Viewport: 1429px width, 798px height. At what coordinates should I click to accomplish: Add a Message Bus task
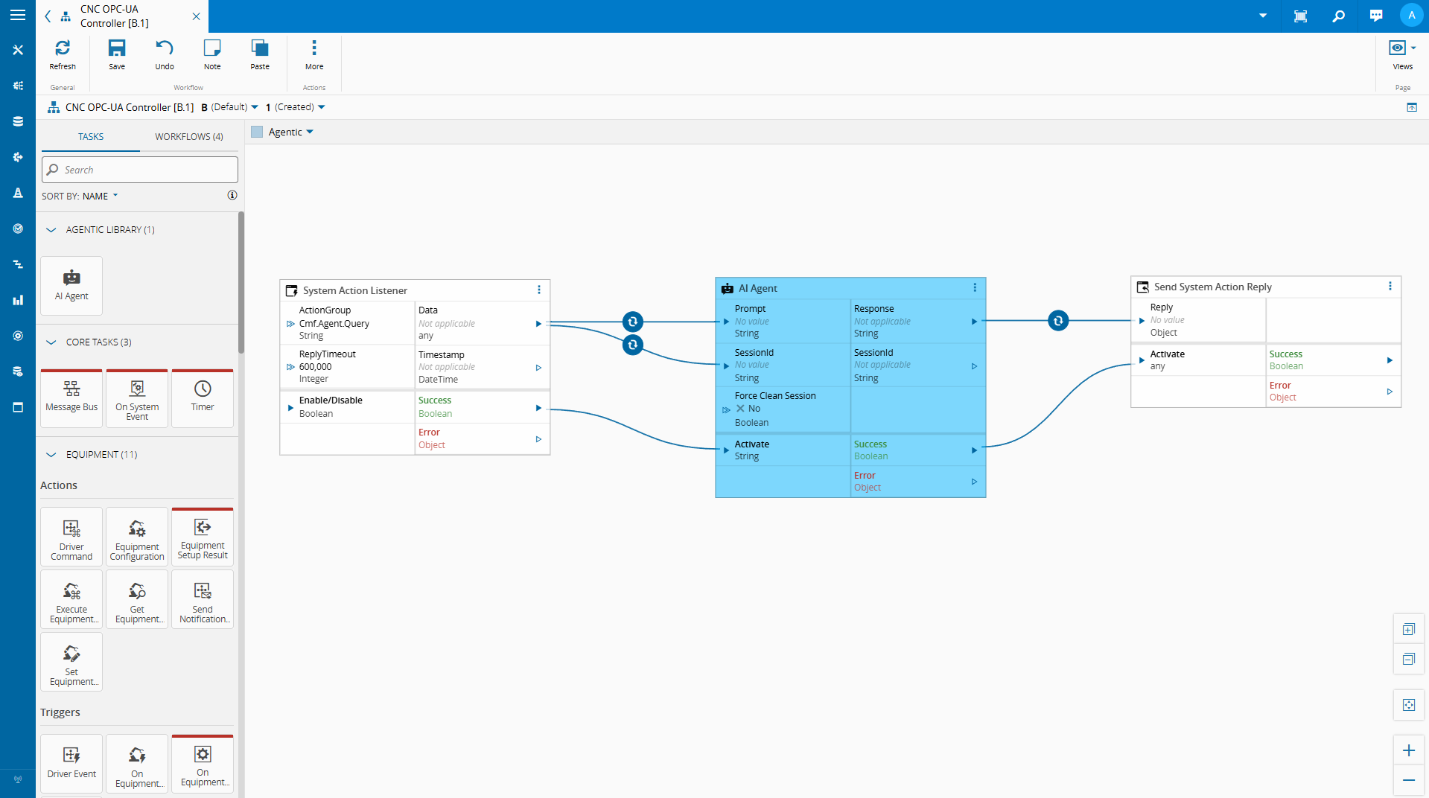pos(71,398)
